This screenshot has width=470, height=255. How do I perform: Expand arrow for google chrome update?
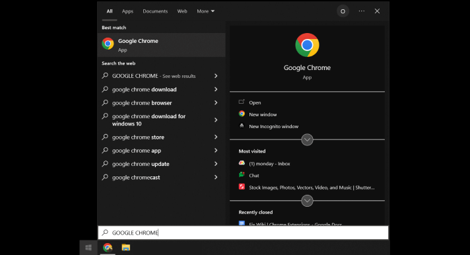(216, 164)
